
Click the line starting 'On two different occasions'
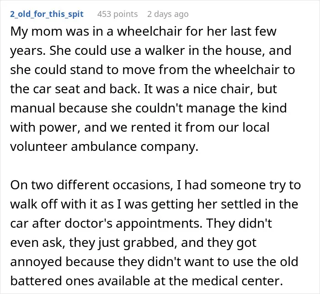point(155,185)
